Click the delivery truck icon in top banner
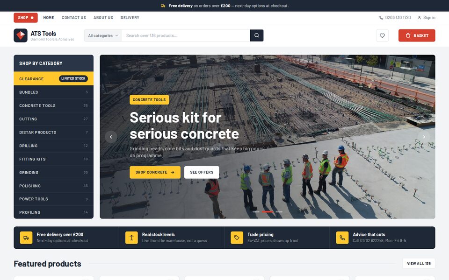This screenshot has height=280, width=449. coord(163,6)
